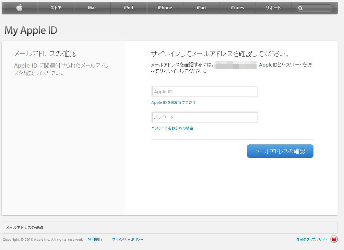Click the red Japan flag icon
The width and height of the screenshot is (344, 250).
[x=334, y=239]
